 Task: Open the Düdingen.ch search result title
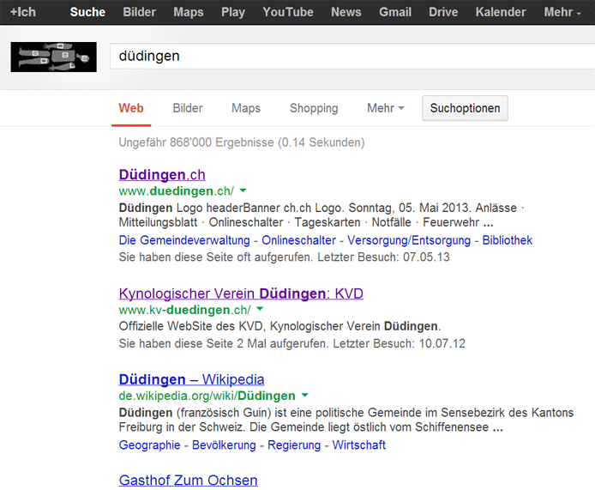[162, 174]
